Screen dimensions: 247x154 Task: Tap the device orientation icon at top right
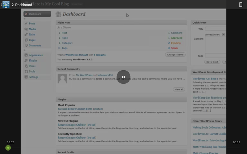point(241,5)
